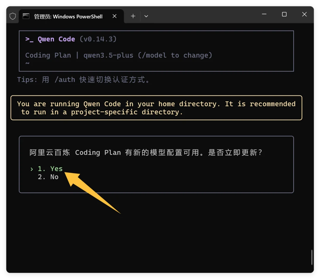Close the terminal window
Viewport: 320px width, 279px height.
304,14
